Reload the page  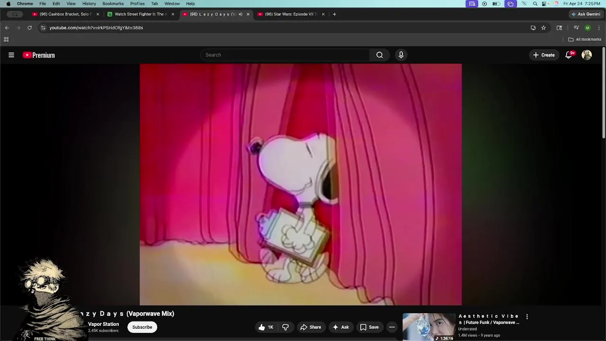point(29,27)
